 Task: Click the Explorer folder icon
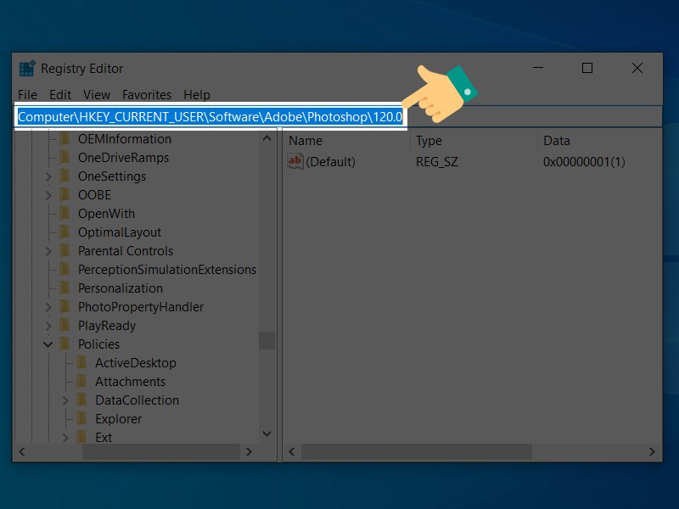(x=81, y=418)
